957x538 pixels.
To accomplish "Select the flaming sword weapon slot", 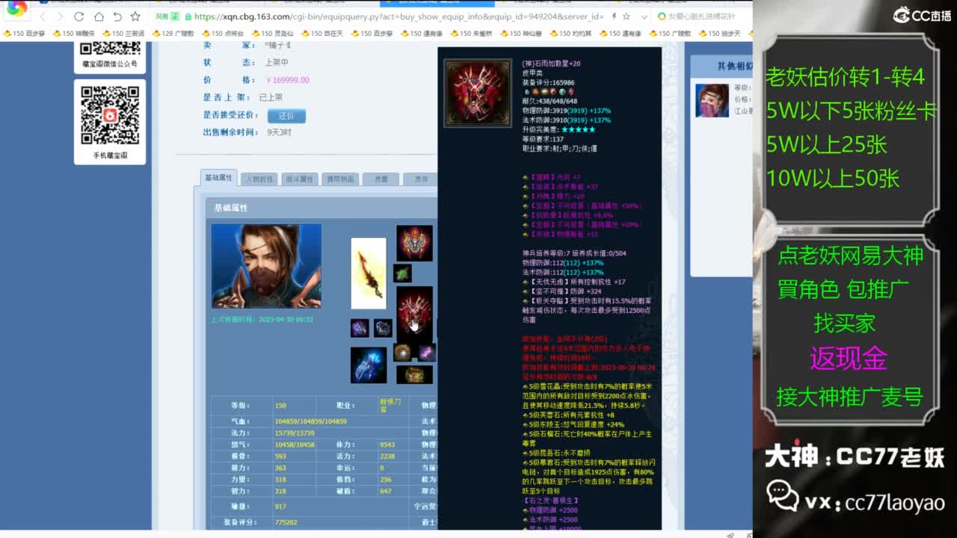I will [369, 273].
